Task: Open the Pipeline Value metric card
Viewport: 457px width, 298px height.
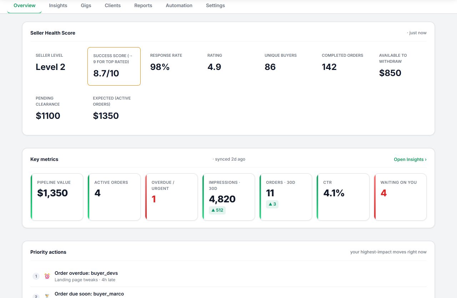Action: [57, 197]
